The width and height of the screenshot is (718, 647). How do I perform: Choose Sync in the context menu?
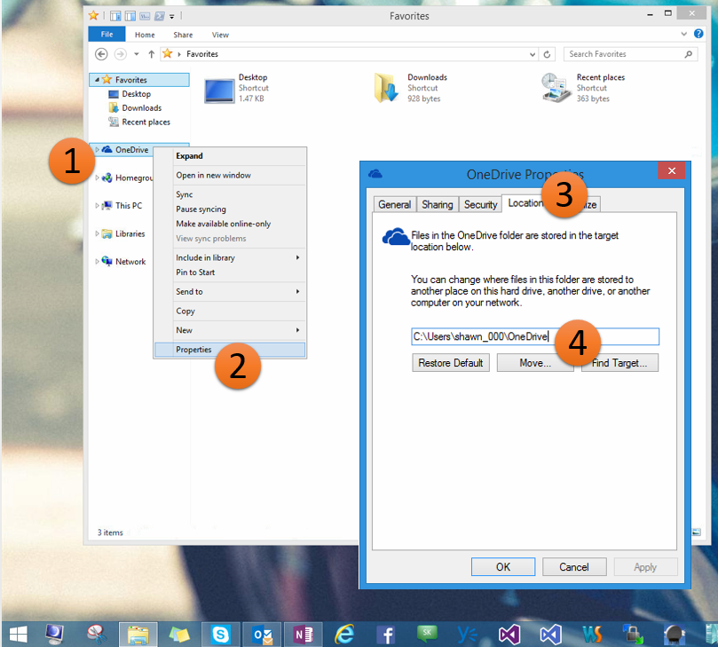point(230,194)
